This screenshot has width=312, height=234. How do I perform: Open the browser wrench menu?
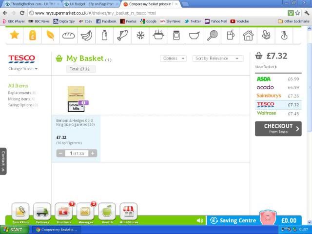pyautogui.click(x=307, y=13)
